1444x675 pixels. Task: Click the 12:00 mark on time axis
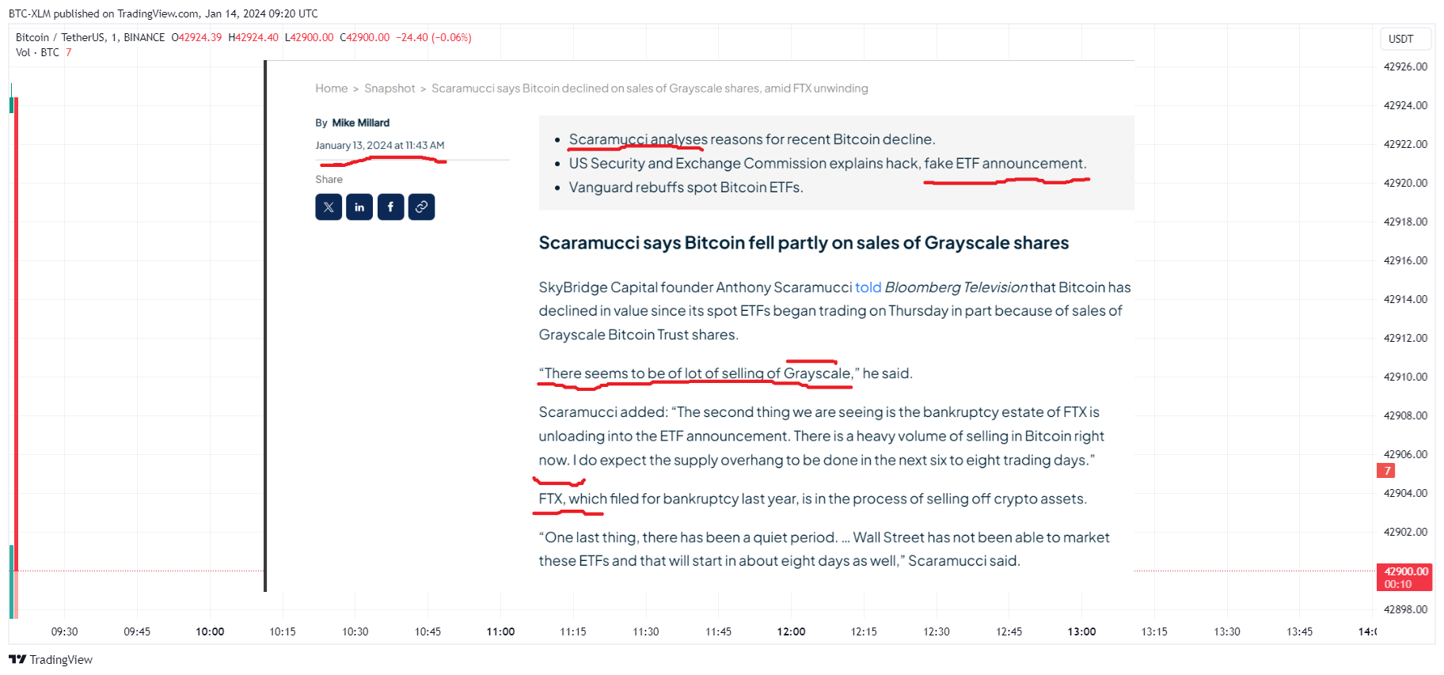791,631
